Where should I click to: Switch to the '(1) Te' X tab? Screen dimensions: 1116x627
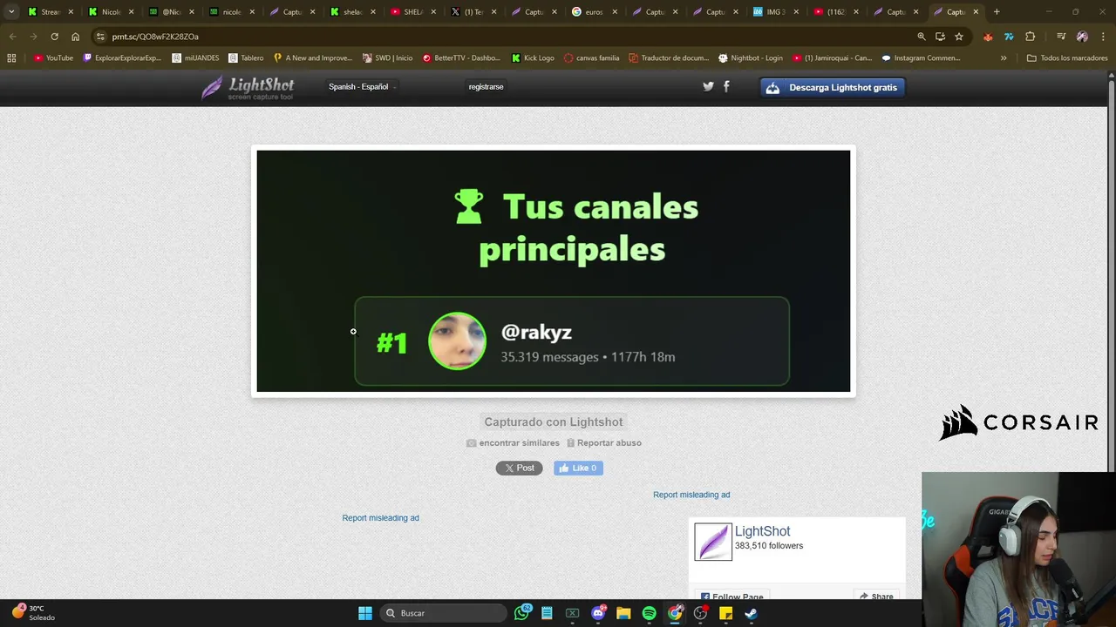click(473, 12)
